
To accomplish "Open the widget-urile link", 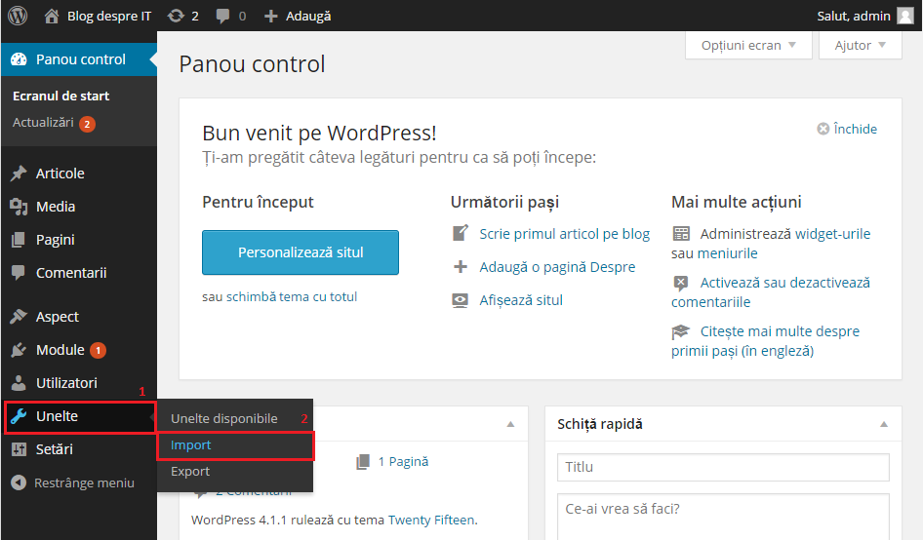I will click(832, 234).
